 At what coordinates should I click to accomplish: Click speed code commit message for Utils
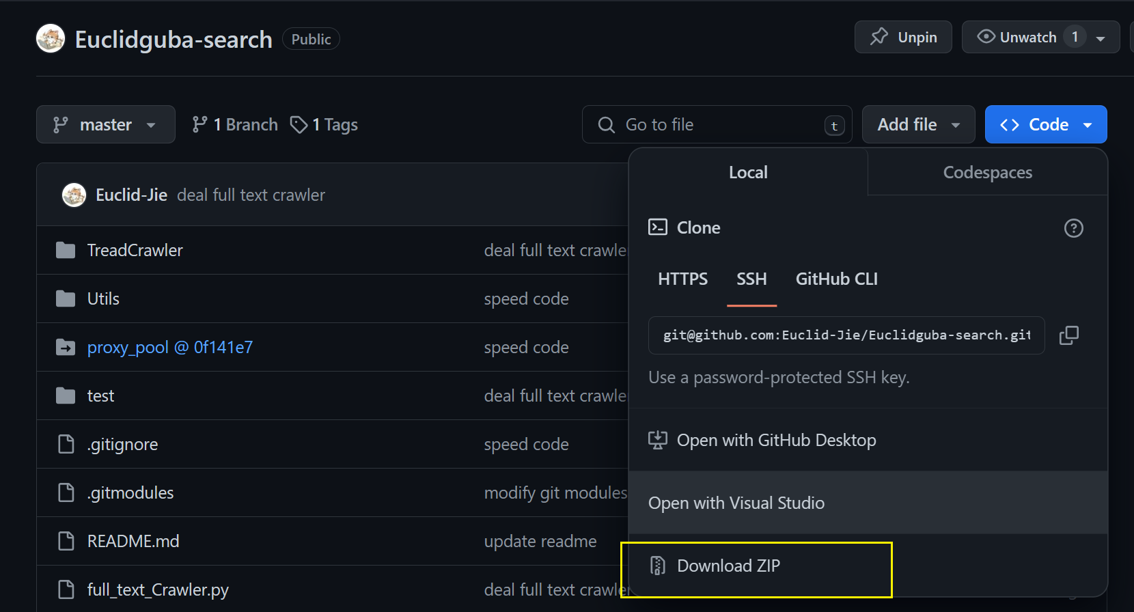pos(526,298)
